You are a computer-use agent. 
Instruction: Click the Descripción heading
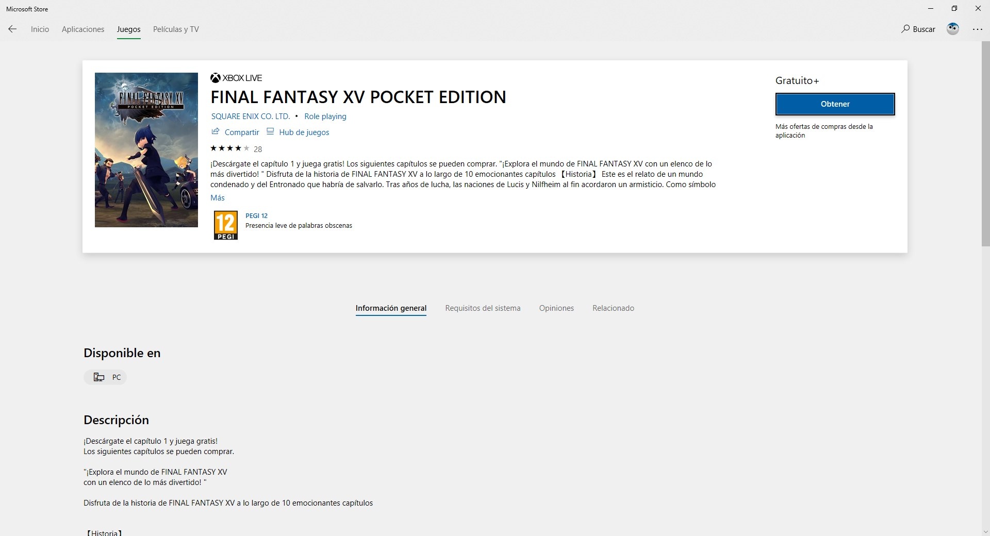[116, 420]
